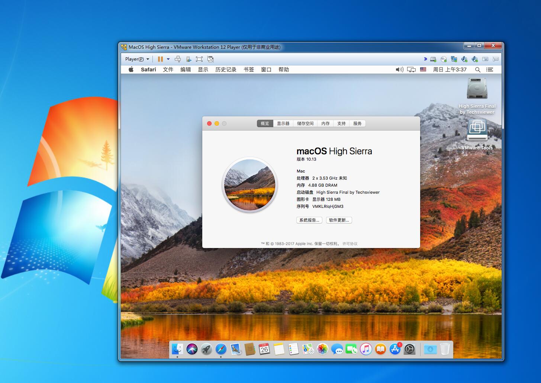
Task: Click display mirroring icon in menu bar
Action: [411, 70]
